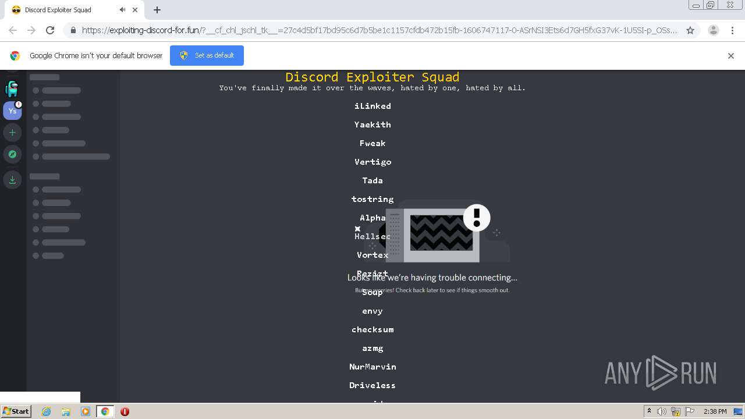Click the name 'NurMarvin'
This screenshot has width=745, height=419.
tap(372, 367)
